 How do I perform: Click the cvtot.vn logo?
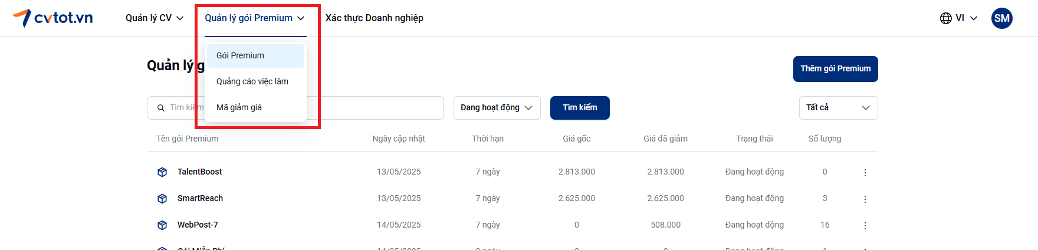[x=53, y=18]
